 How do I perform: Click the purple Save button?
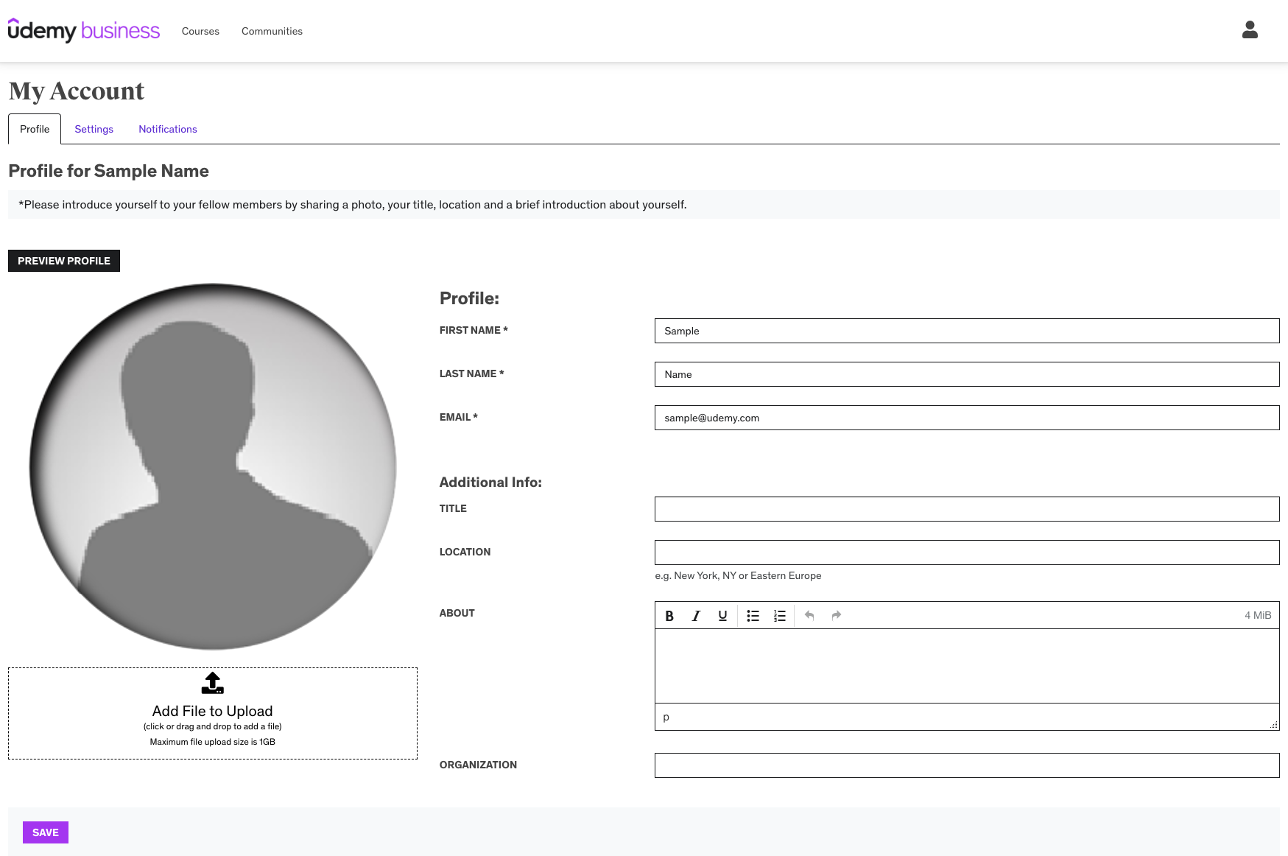[46, 832]
